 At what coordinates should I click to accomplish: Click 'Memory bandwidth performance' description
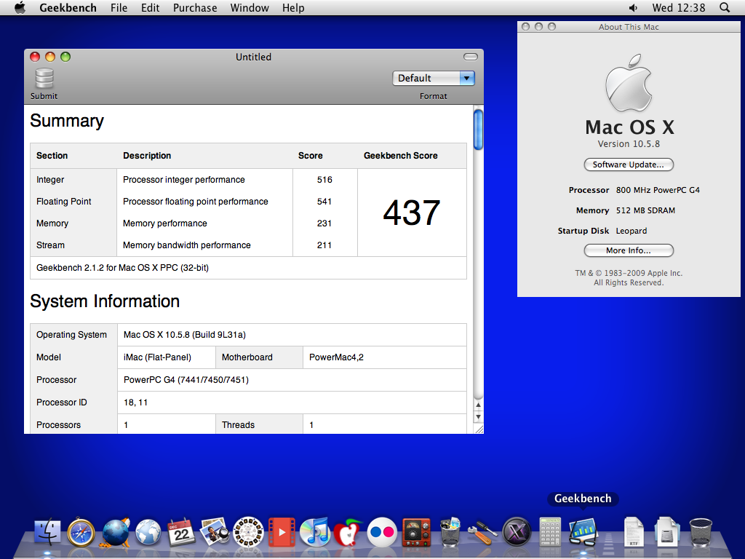187,245
